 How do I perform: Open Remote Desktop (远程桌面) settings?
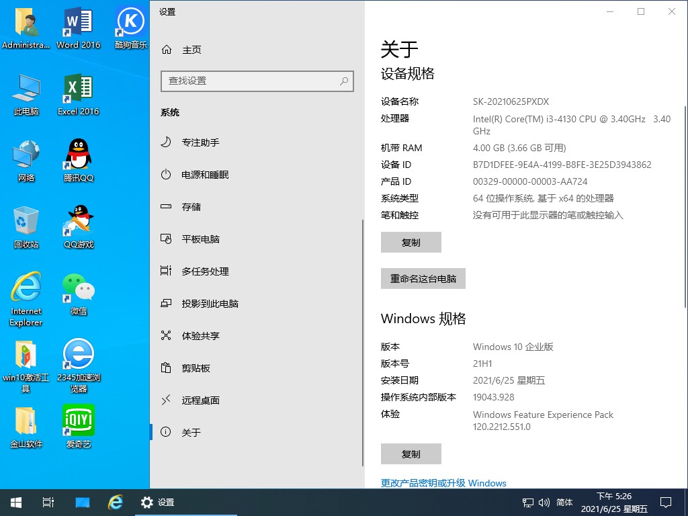(x=200, y=400)
